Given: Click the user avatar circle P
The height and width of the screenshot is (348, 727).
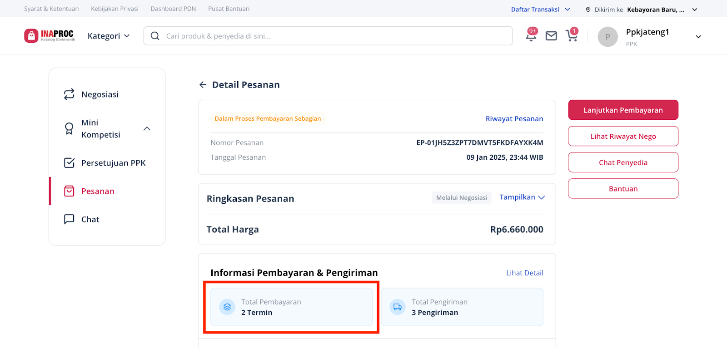Looking at the screenshot, I should (x=607, y=37).
